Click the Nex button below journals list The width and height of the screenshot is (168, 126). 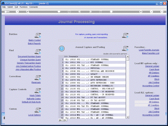pyautogui.click(x=61, y=120)
